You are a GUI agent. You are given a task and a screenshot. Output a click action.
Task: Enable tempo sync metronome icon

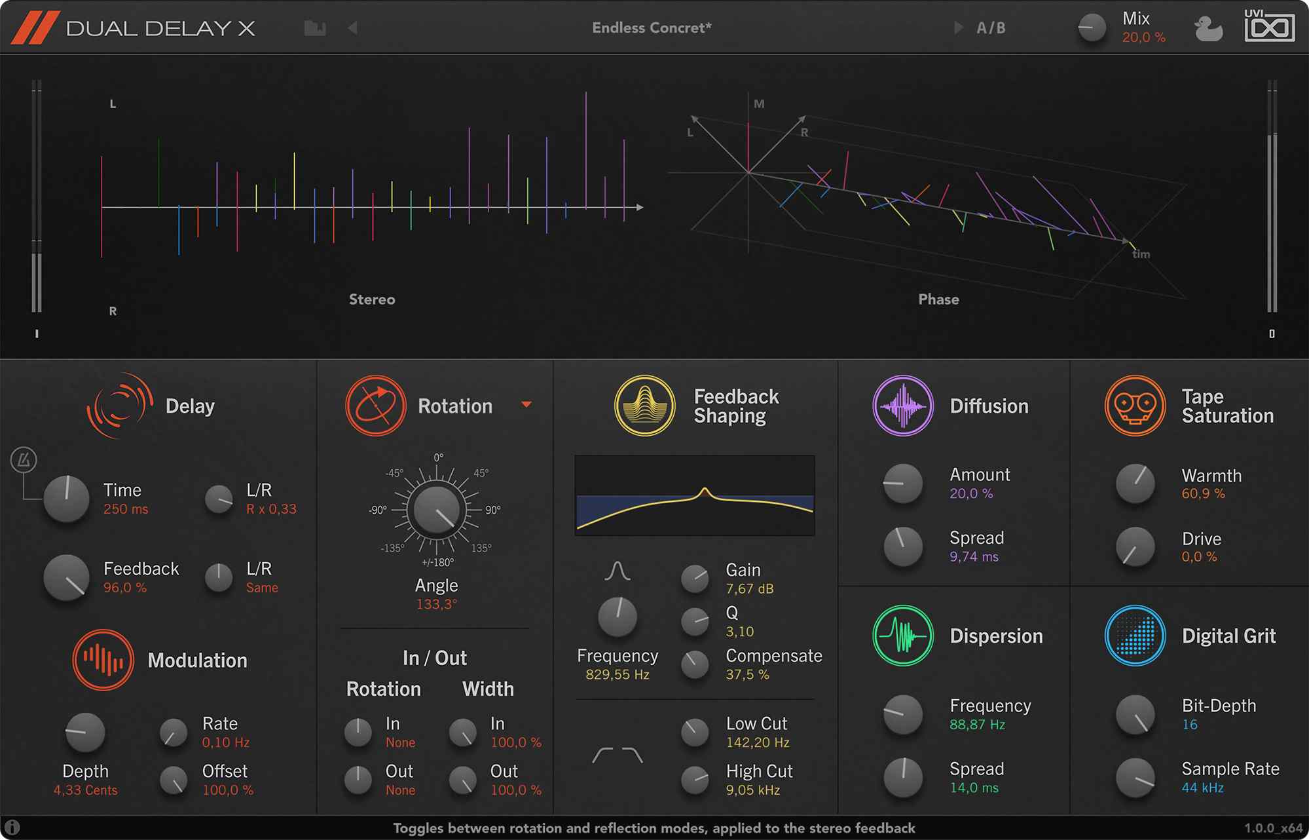pos(24,460)
